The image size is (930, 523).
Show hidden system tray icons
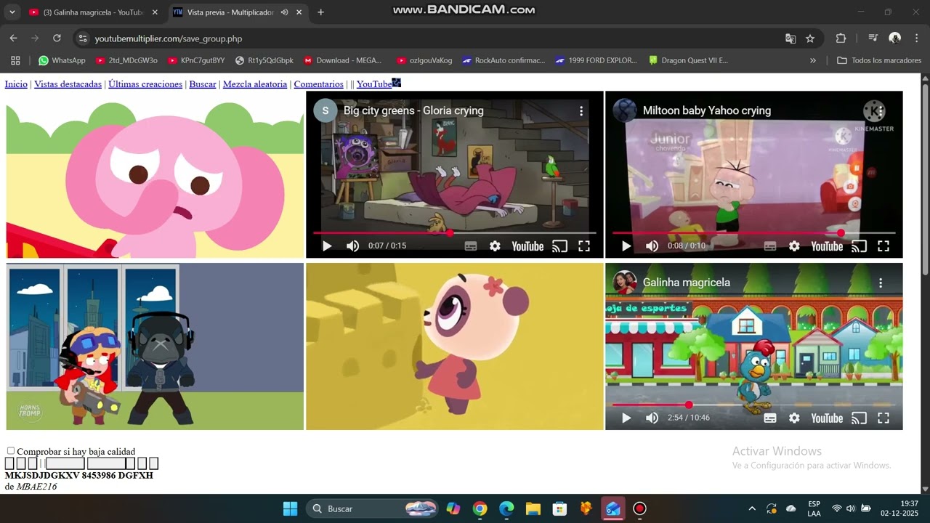pyautogui.click(x=752, y=508)
